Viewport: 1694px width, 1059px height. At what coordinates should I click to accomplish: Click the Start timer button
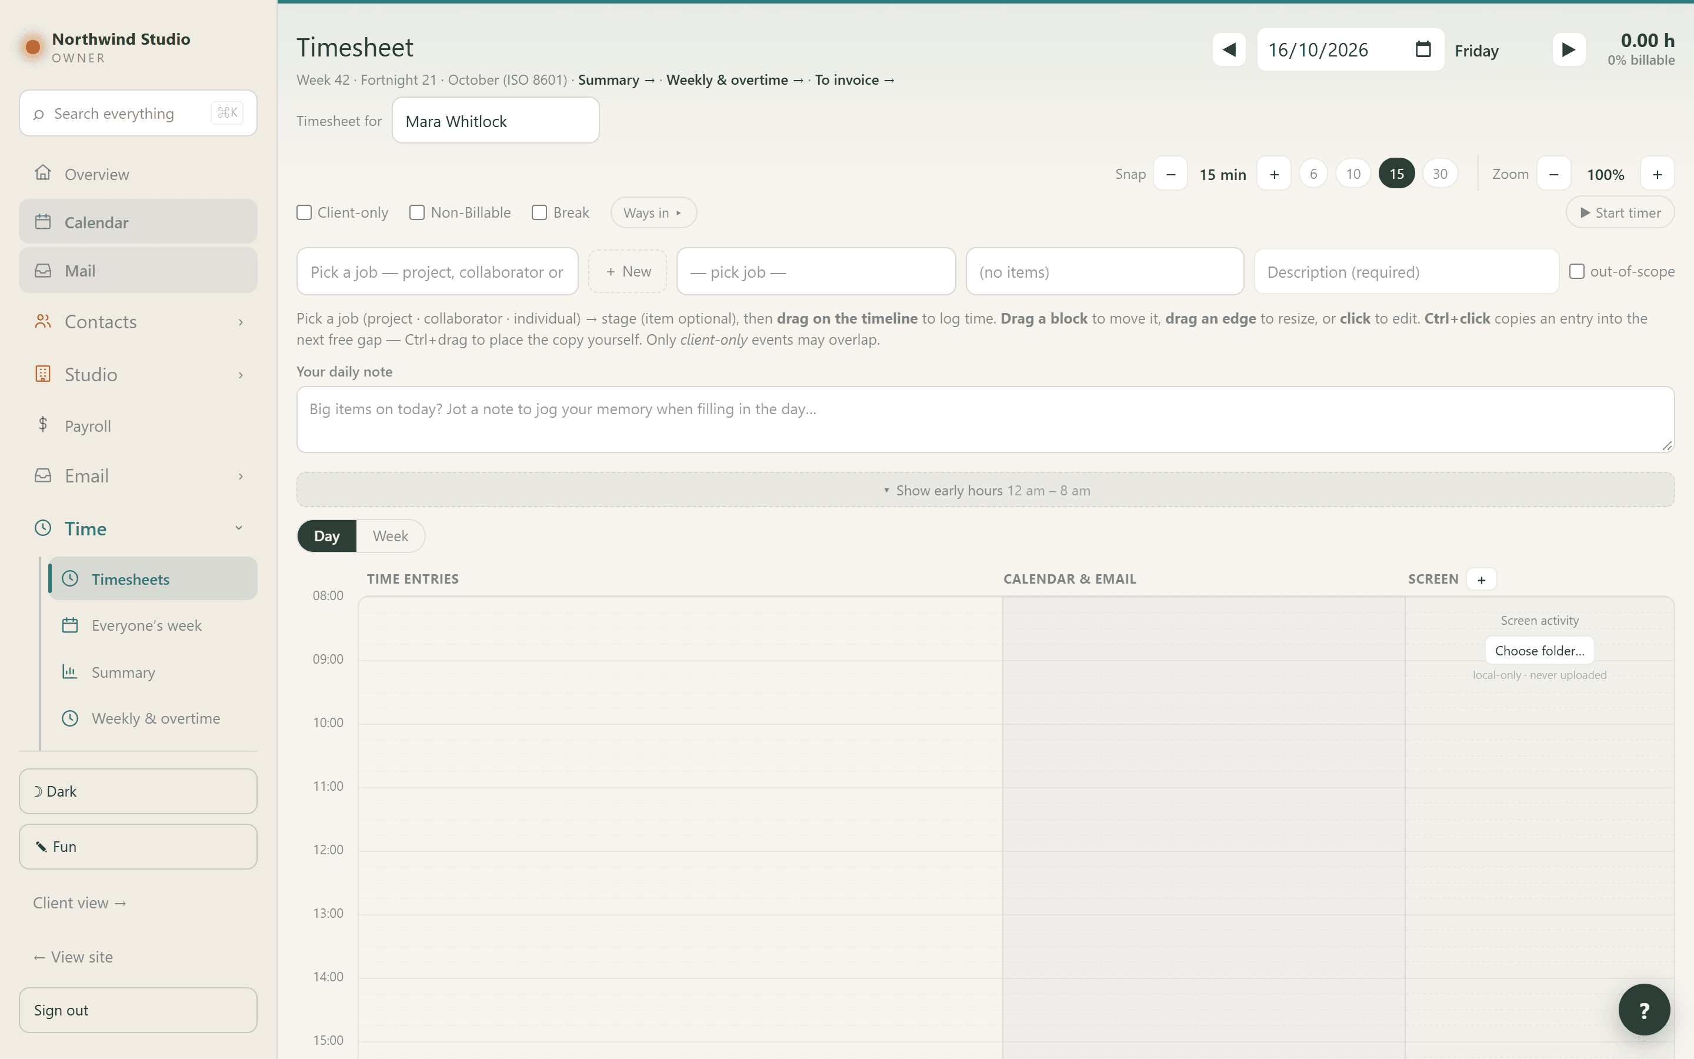pyautogui.click(x=1620, y=212)
